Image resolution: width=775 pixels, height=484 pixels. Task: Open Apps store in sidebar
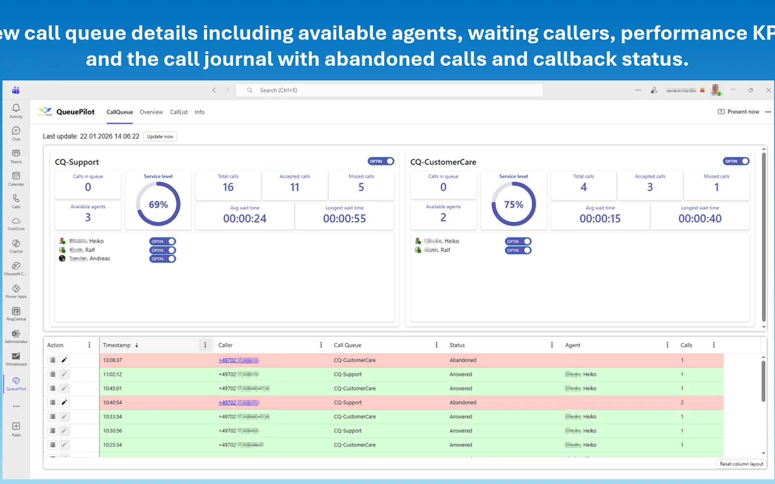(16, 429)
